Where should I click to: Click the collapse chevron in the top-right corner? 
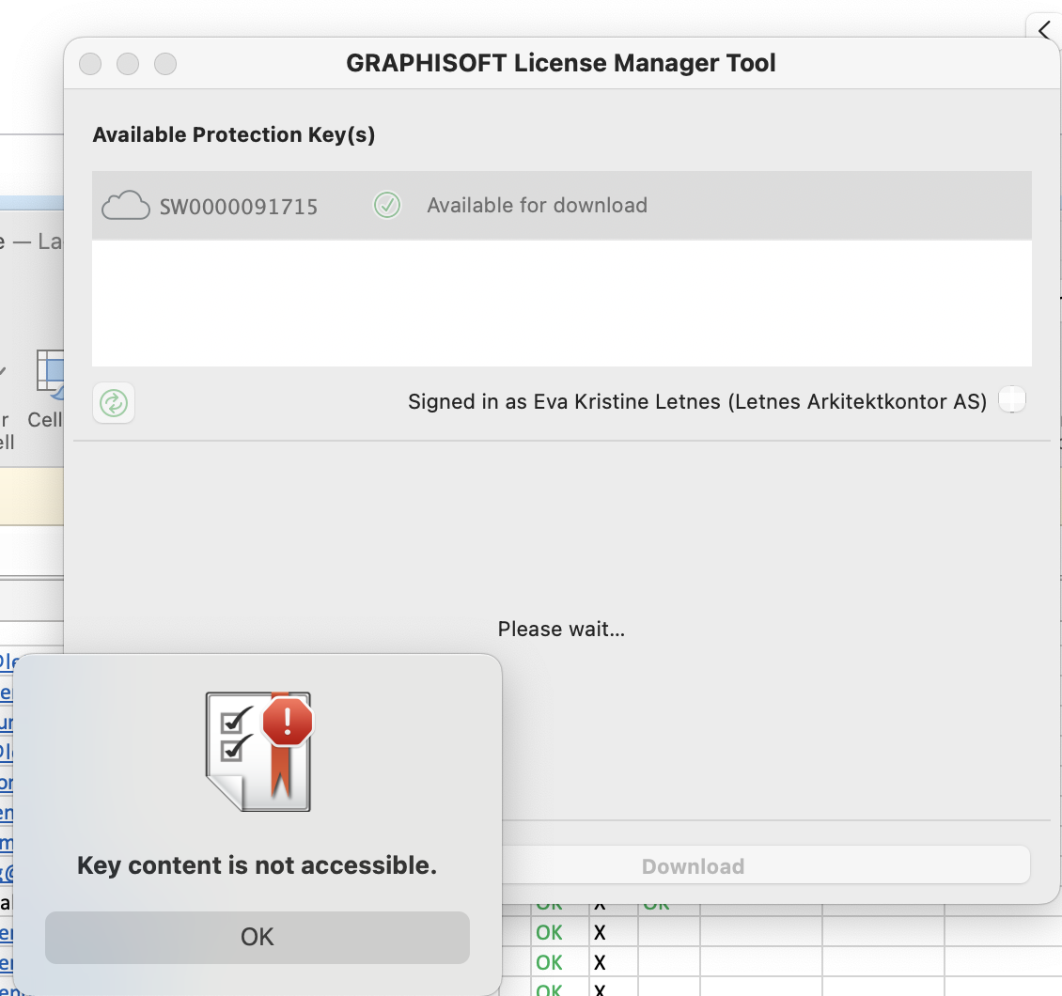(1044, 31)
